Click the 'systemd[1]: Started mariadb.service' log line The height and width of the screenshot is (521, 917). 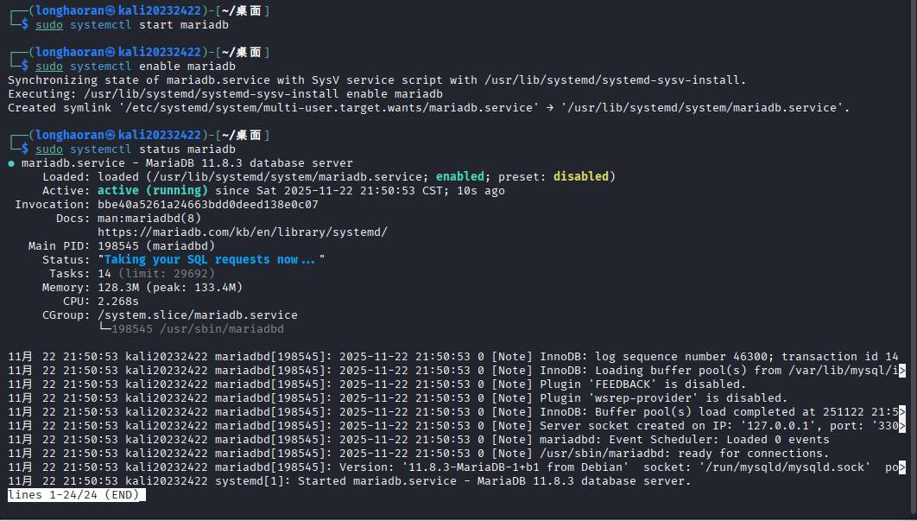coord(349,481)
